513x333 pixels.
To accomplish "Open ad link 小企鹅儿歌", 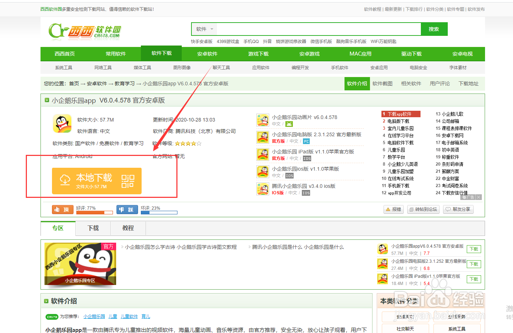I will tap(452, 114).
